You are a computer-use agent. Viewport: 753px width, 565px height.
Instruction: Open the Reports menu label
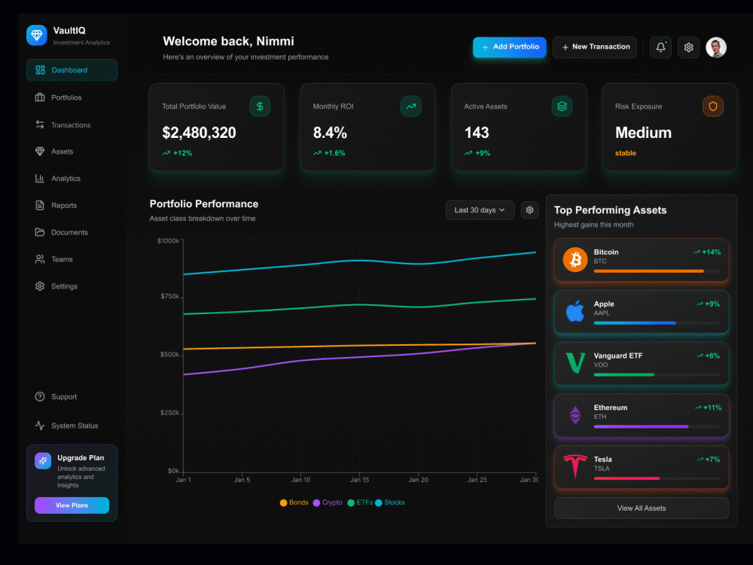(x=64, y=205)
